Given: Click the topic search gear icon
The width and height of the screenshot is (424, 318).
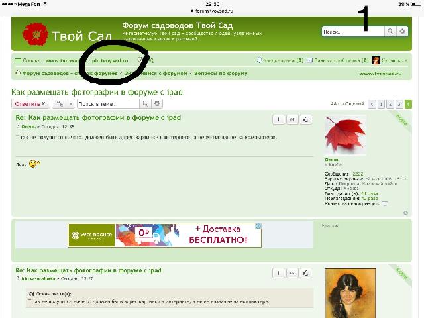Looking at the screenshot, I should 156,104.
